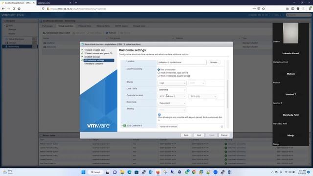Viewport: 313px width, 176px height.
Task: Choose Thick provisioned, eagerly zeroed option
Action: [158, 76]
